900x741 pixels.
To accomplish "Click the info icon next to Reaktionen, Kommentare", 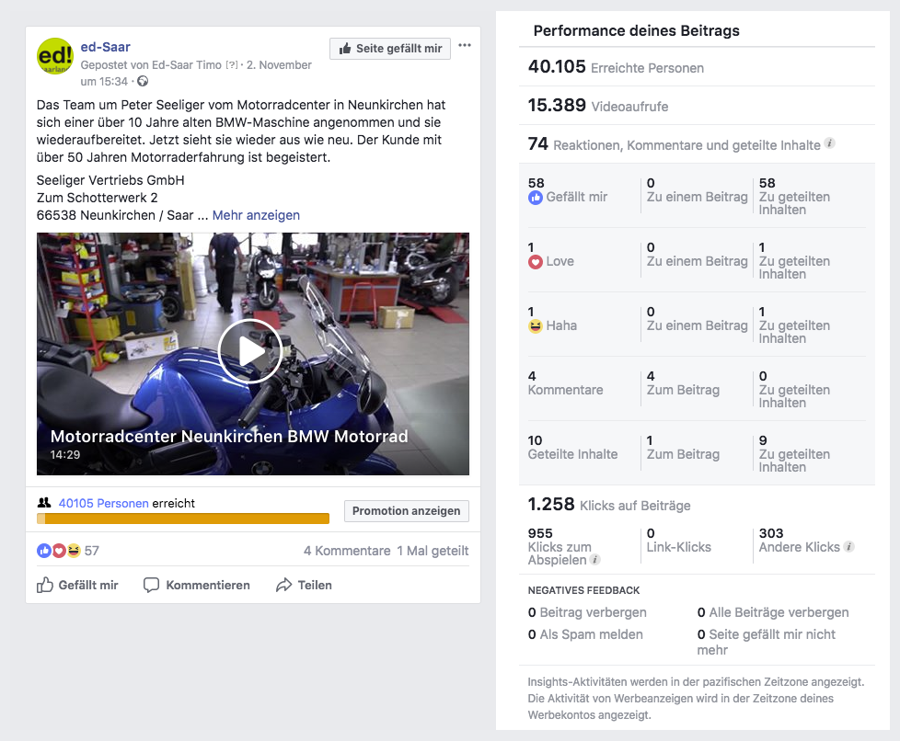I will 829,143.
